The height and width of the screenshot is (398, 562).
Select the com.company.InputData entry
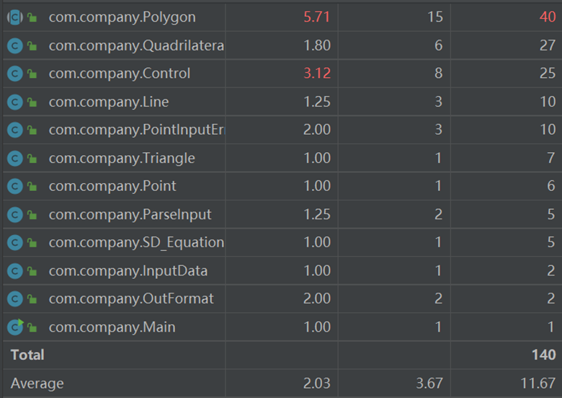[128, 271]
